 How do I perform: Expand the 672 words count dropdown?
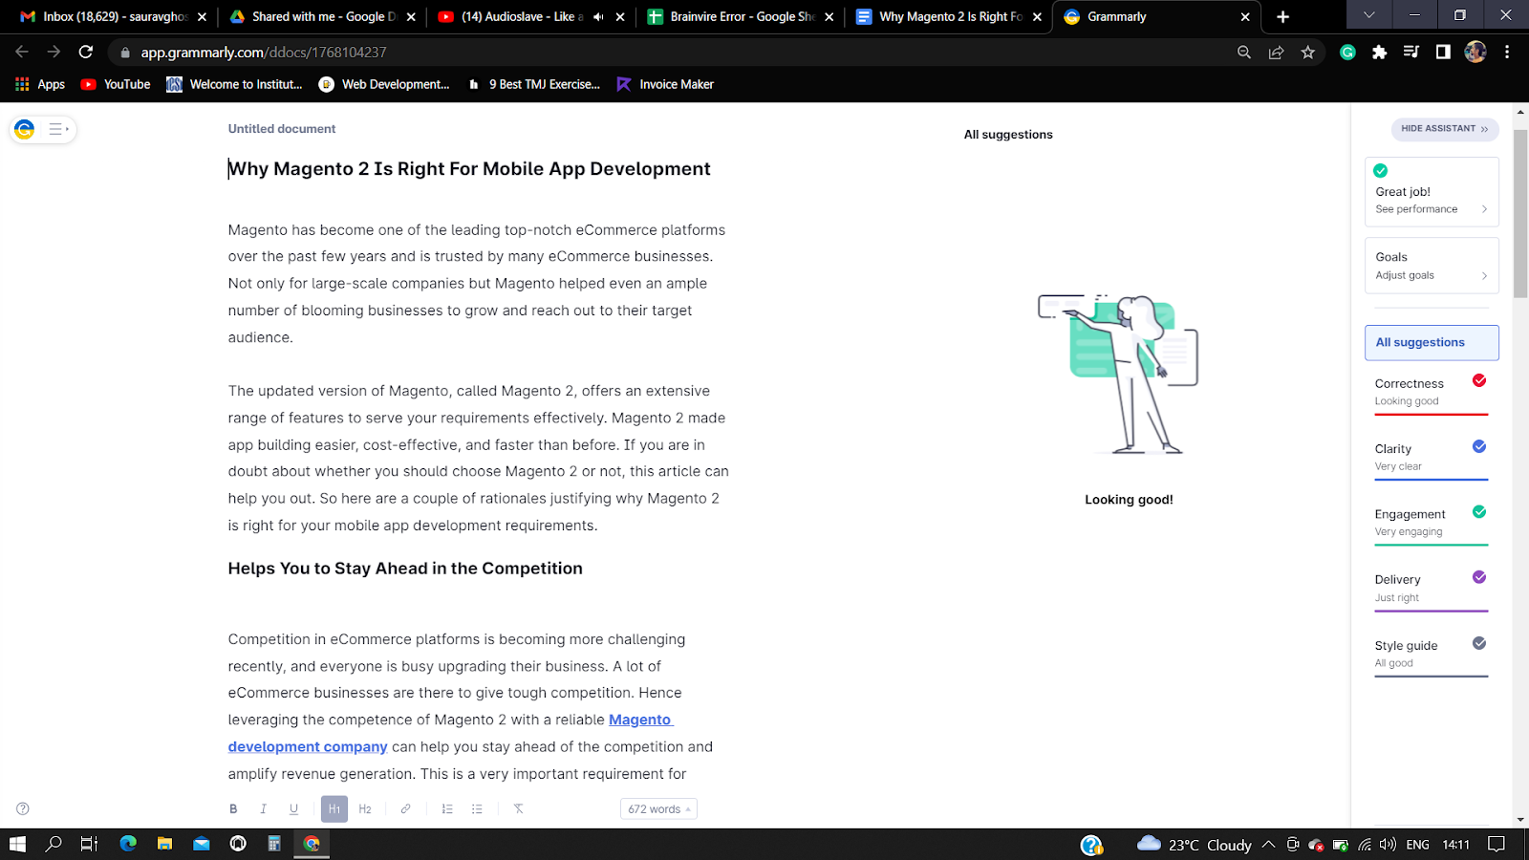click(x=658, y=809)
